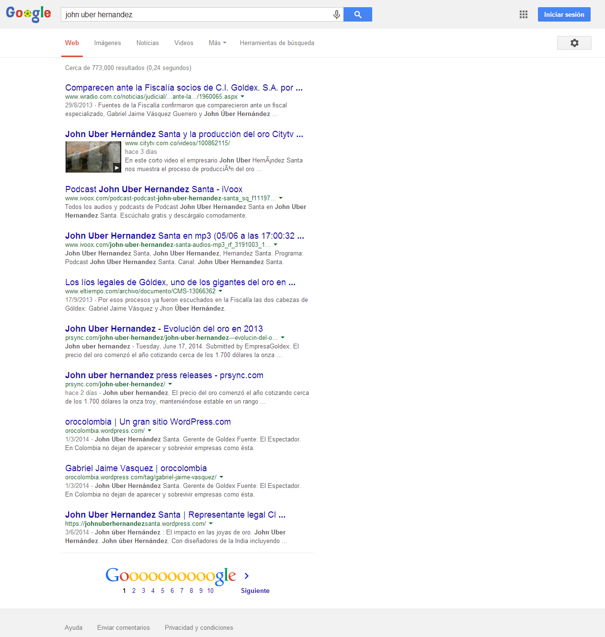Open the Google apps grid
This screenshot has width=605, height=637.
click(524, 14)
